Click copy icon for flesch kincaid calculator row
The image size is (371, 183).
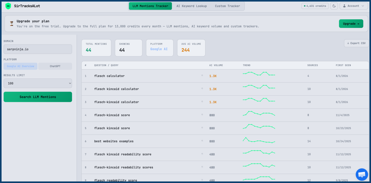202,89
